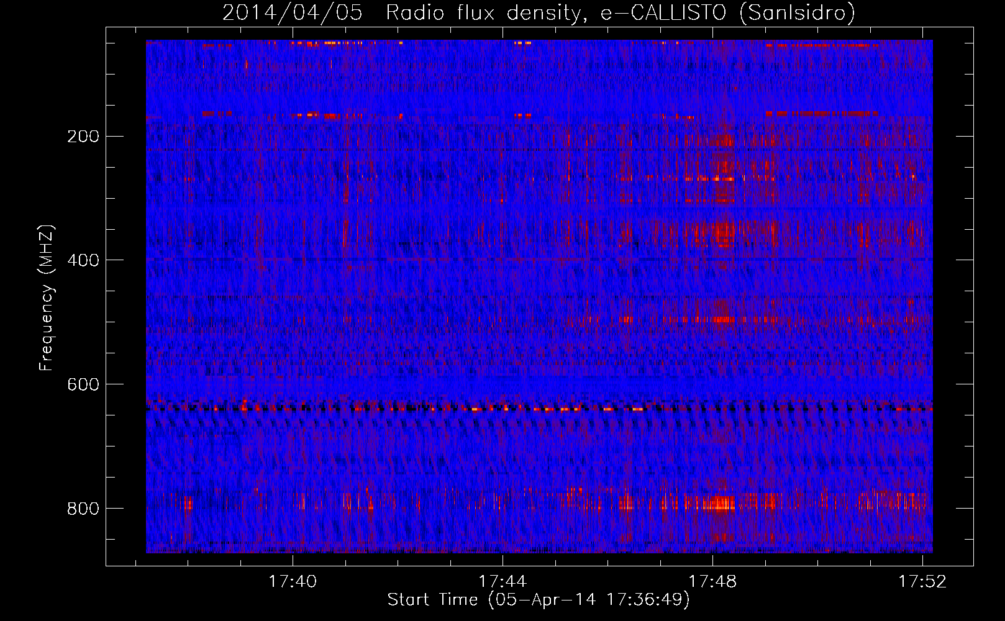Click the 800 frequency tick label
Viewport: 1005px width, 621px height.
tap(83, 509)
